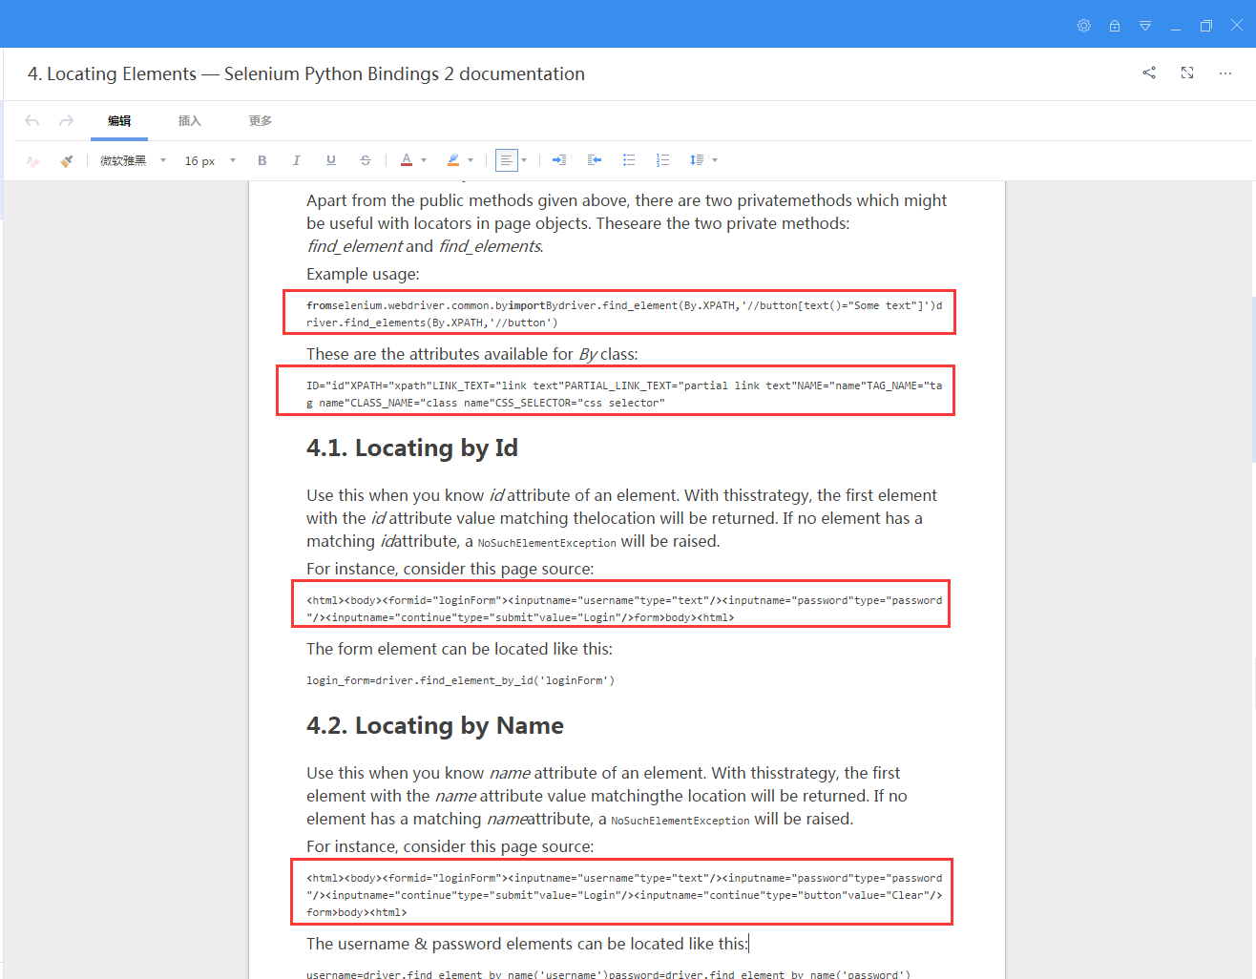Click the '4.2. Locating by Name' heading
Viewport: 1256px width, 979px height.
(x=435, y=725)
